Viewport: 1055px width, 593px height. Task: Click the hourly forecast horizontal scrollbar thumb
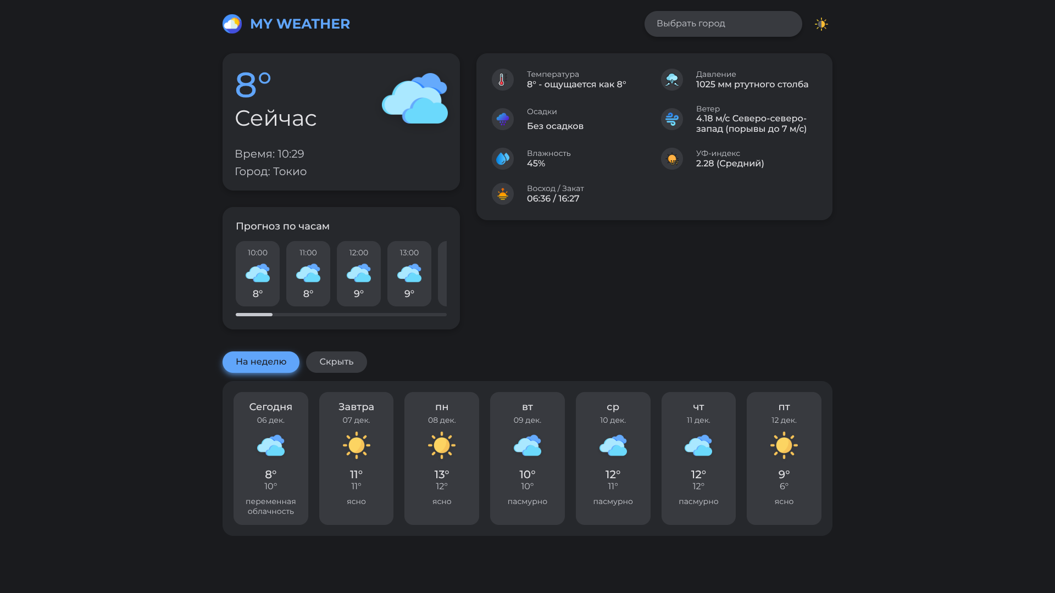coord(254,315)
